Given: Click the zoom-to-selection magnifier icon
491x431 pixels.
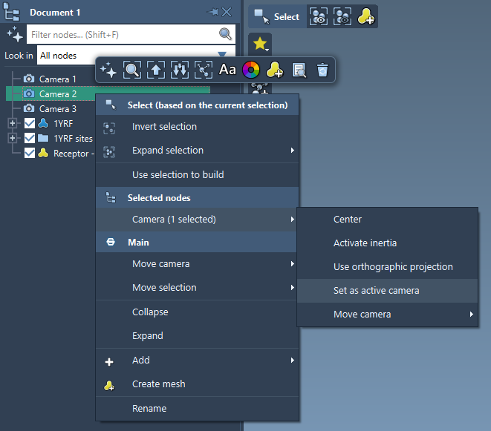Looking at the screenshot, I should pyautogui.click(x=132, y=70).
